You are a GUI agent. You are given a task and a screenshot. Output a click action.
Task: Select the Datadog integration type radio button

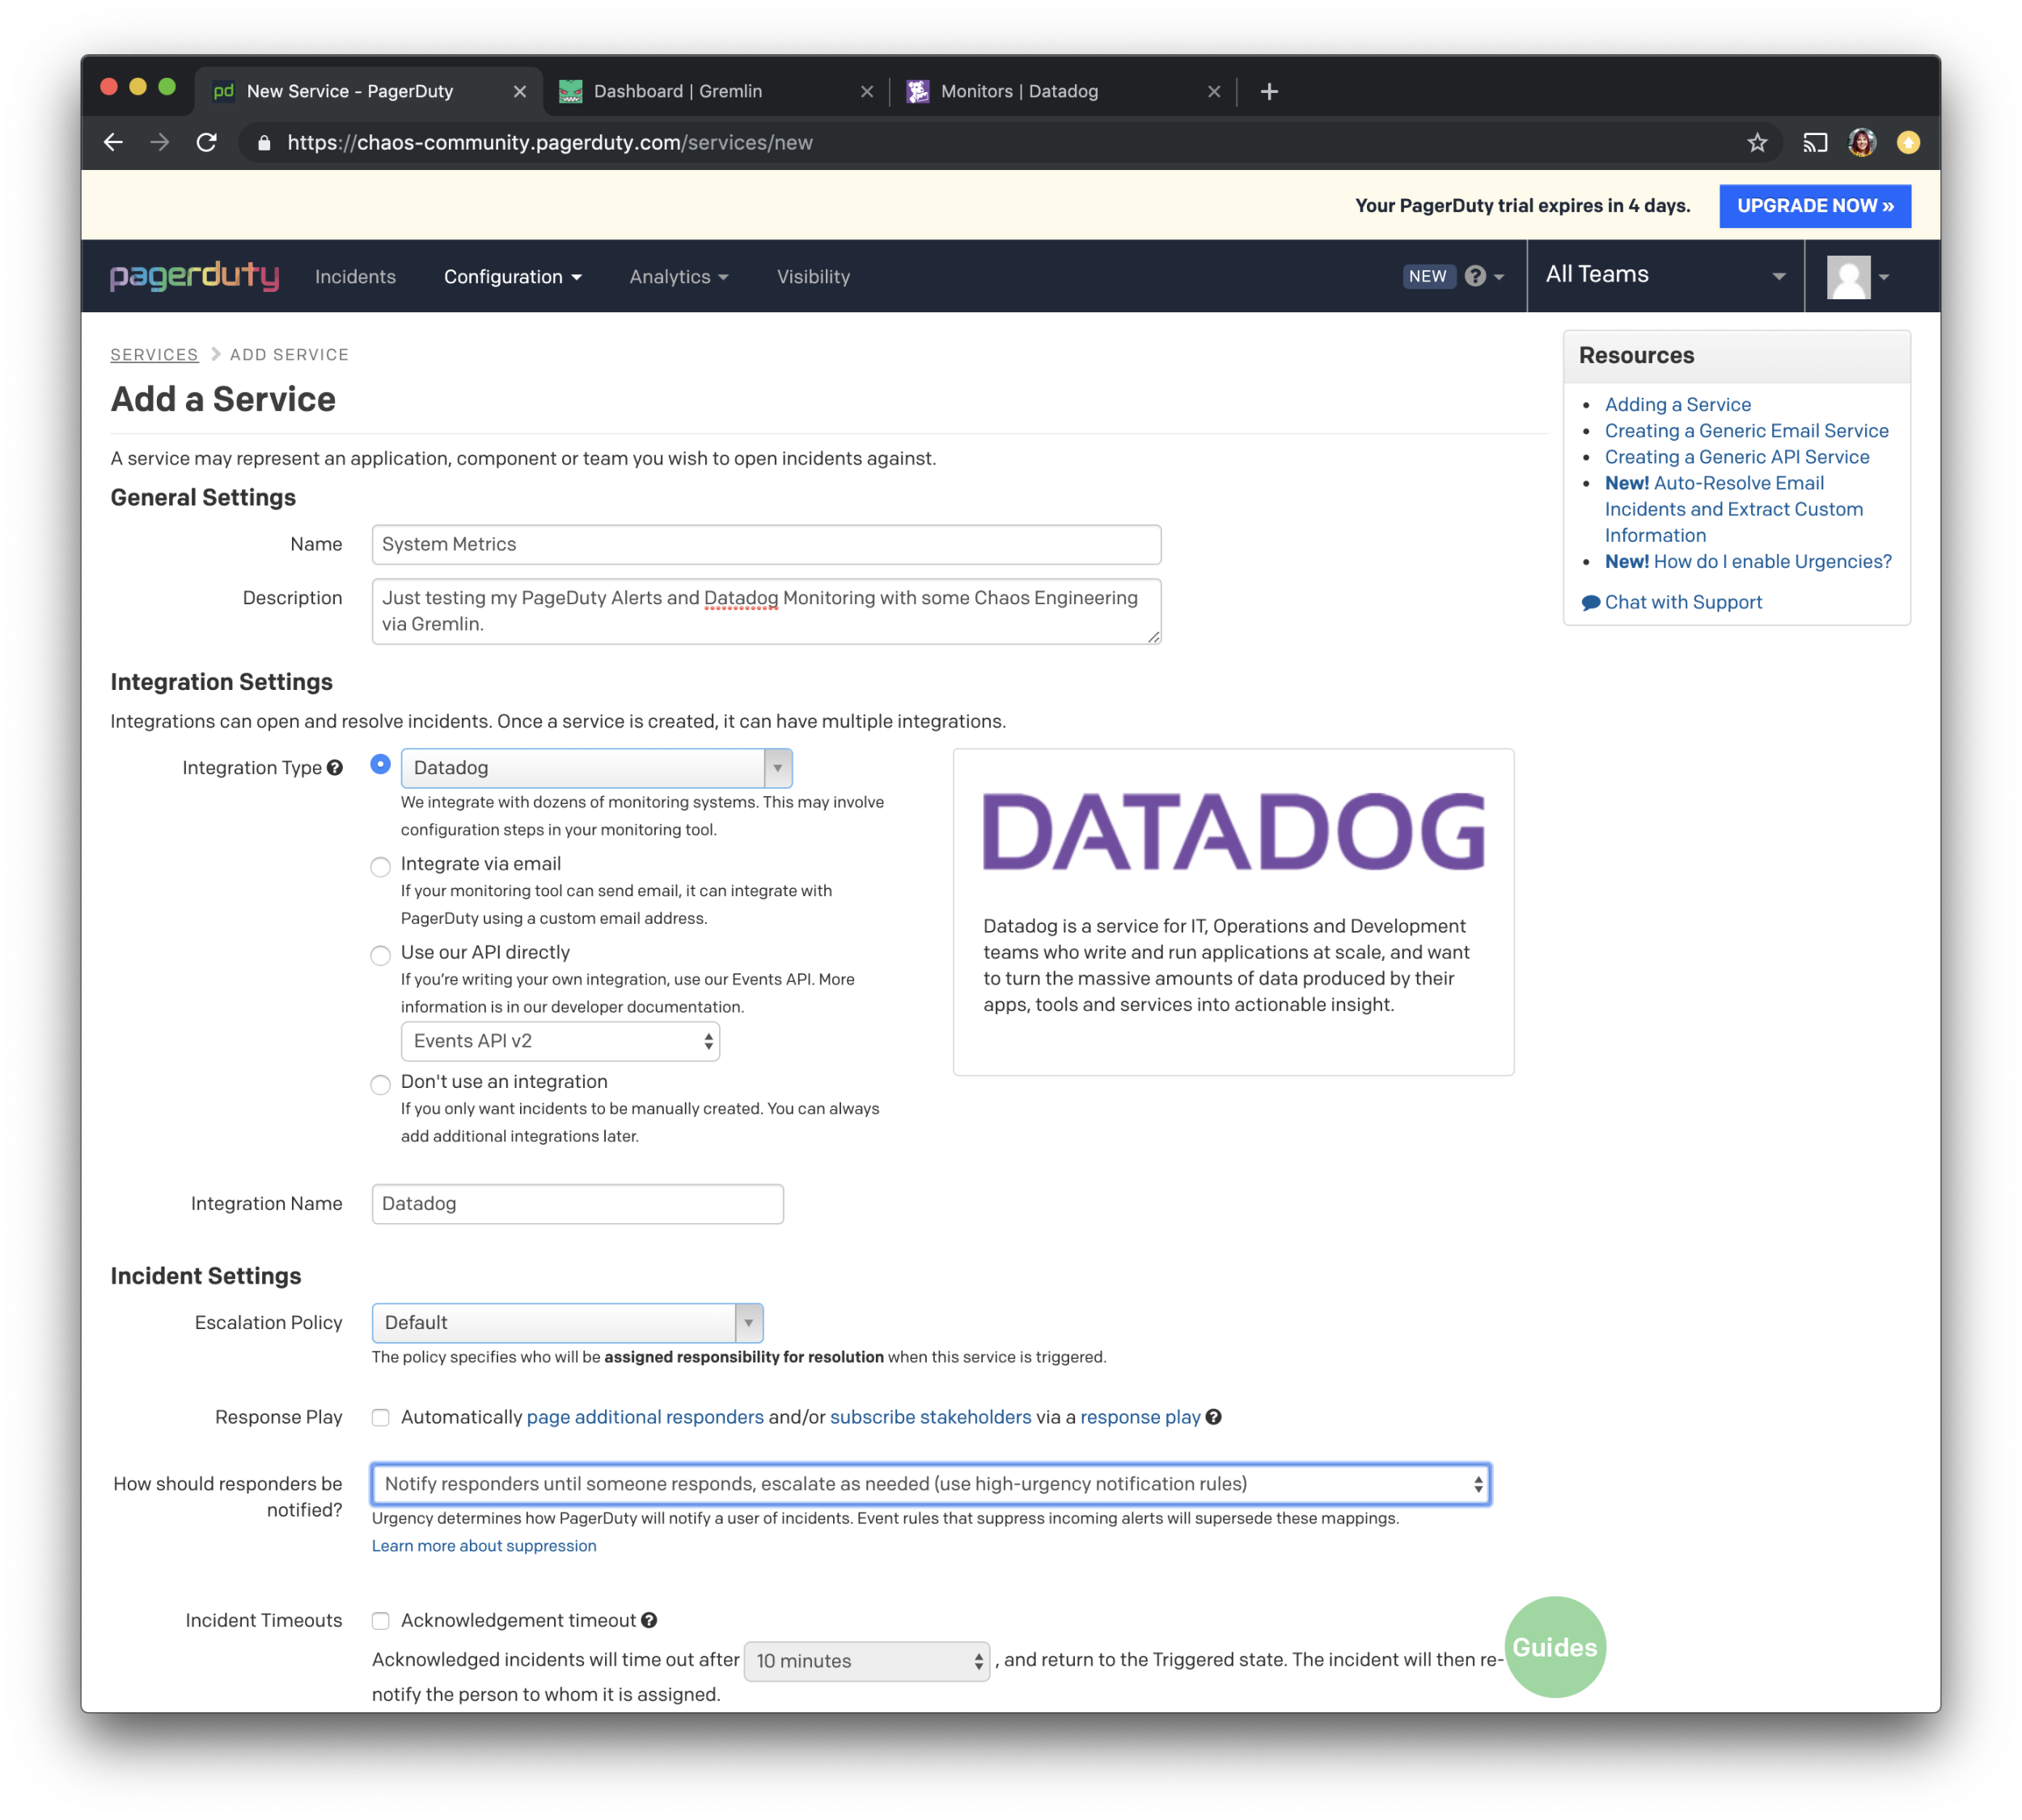tap(380, 764)
